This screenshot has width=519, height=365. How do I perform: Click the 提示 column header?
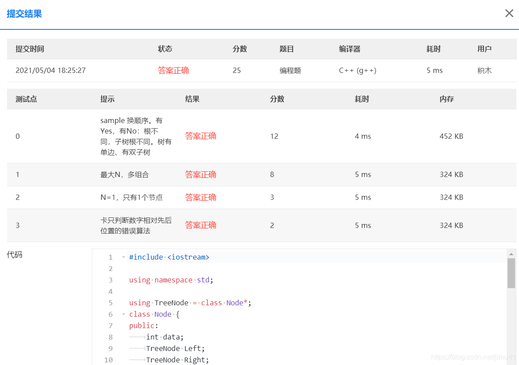tap(107, 99)
